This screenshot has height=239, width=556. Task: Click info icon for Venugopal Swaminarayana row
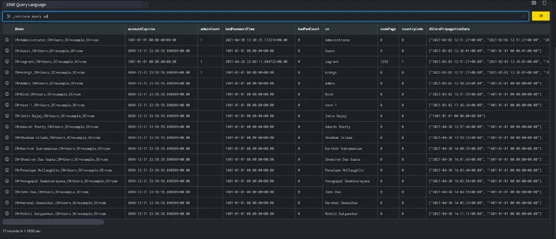[7, 181]
